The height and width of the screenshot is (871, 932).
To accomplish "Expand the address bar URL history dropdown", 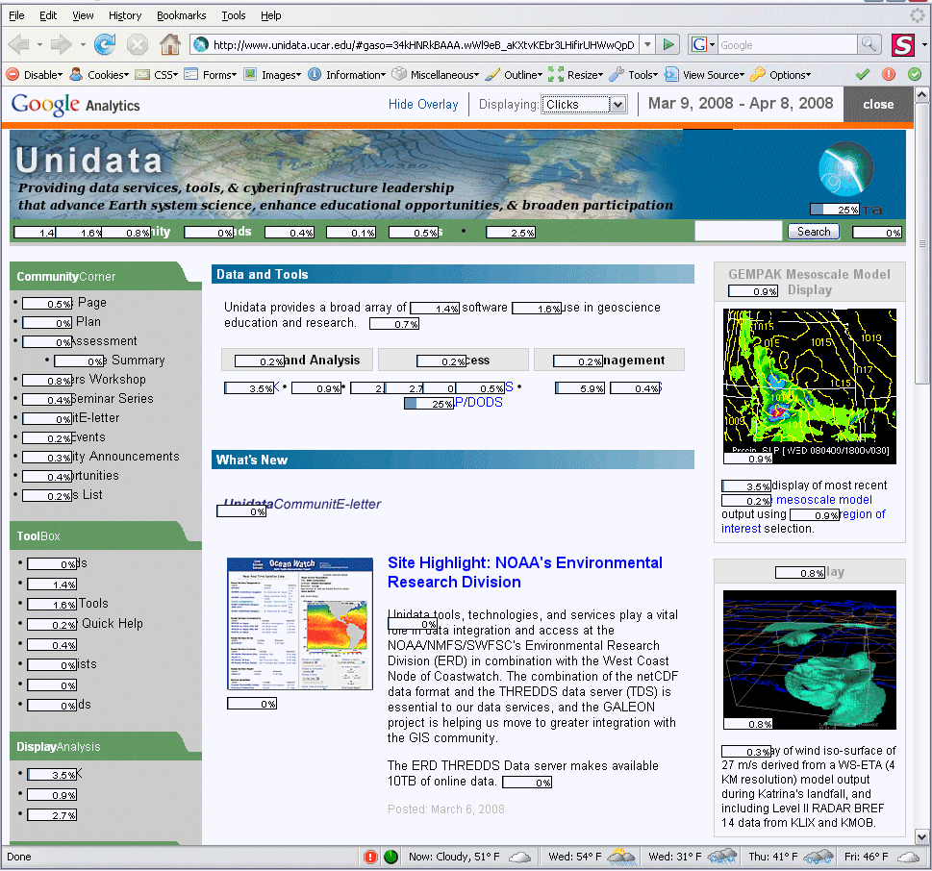I will click(x=647, y=44).
